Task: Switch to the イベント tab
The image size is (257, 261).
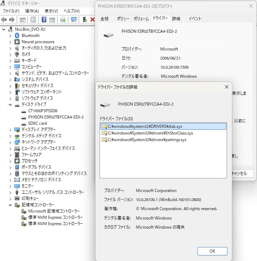Action: pos(195,19)
